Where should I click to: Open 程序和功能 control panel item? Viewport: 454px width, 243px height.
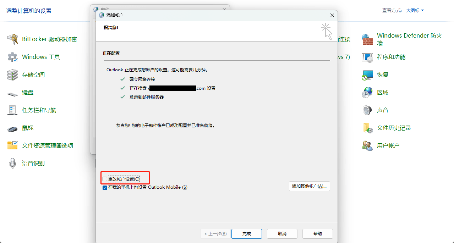pos(391,57)
